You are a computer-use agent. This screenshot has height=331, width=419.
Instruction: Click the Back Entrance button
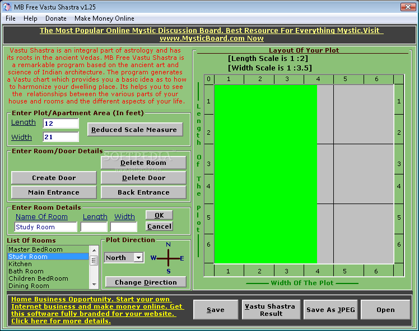click(x=143, y=192)
